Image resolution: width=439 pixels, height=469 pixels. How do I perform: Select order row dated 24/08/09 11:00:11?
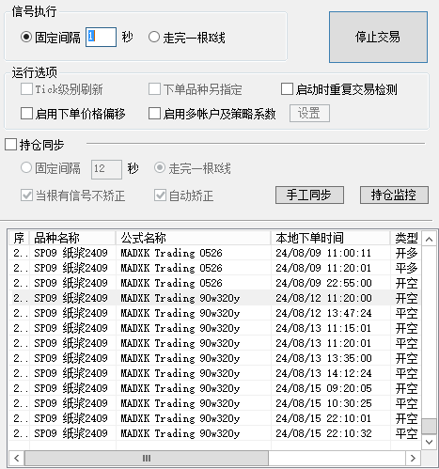click(215, 253)
